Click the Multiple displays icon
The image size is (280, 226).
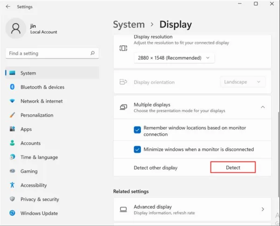(x=123, y=107)
